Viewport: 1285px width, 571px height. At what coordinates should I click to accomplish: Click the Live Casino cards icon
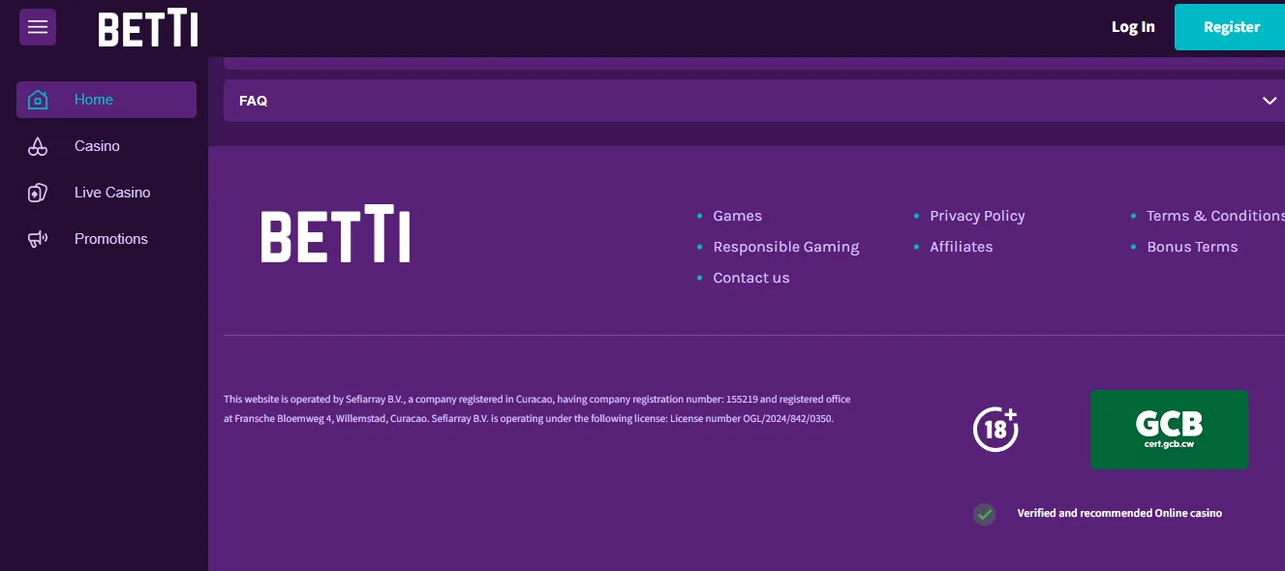(38, 193)
